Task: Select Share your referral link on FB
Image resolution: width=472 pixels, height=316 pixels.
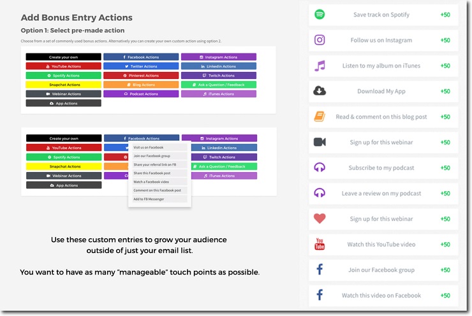Action: (159, 164)
